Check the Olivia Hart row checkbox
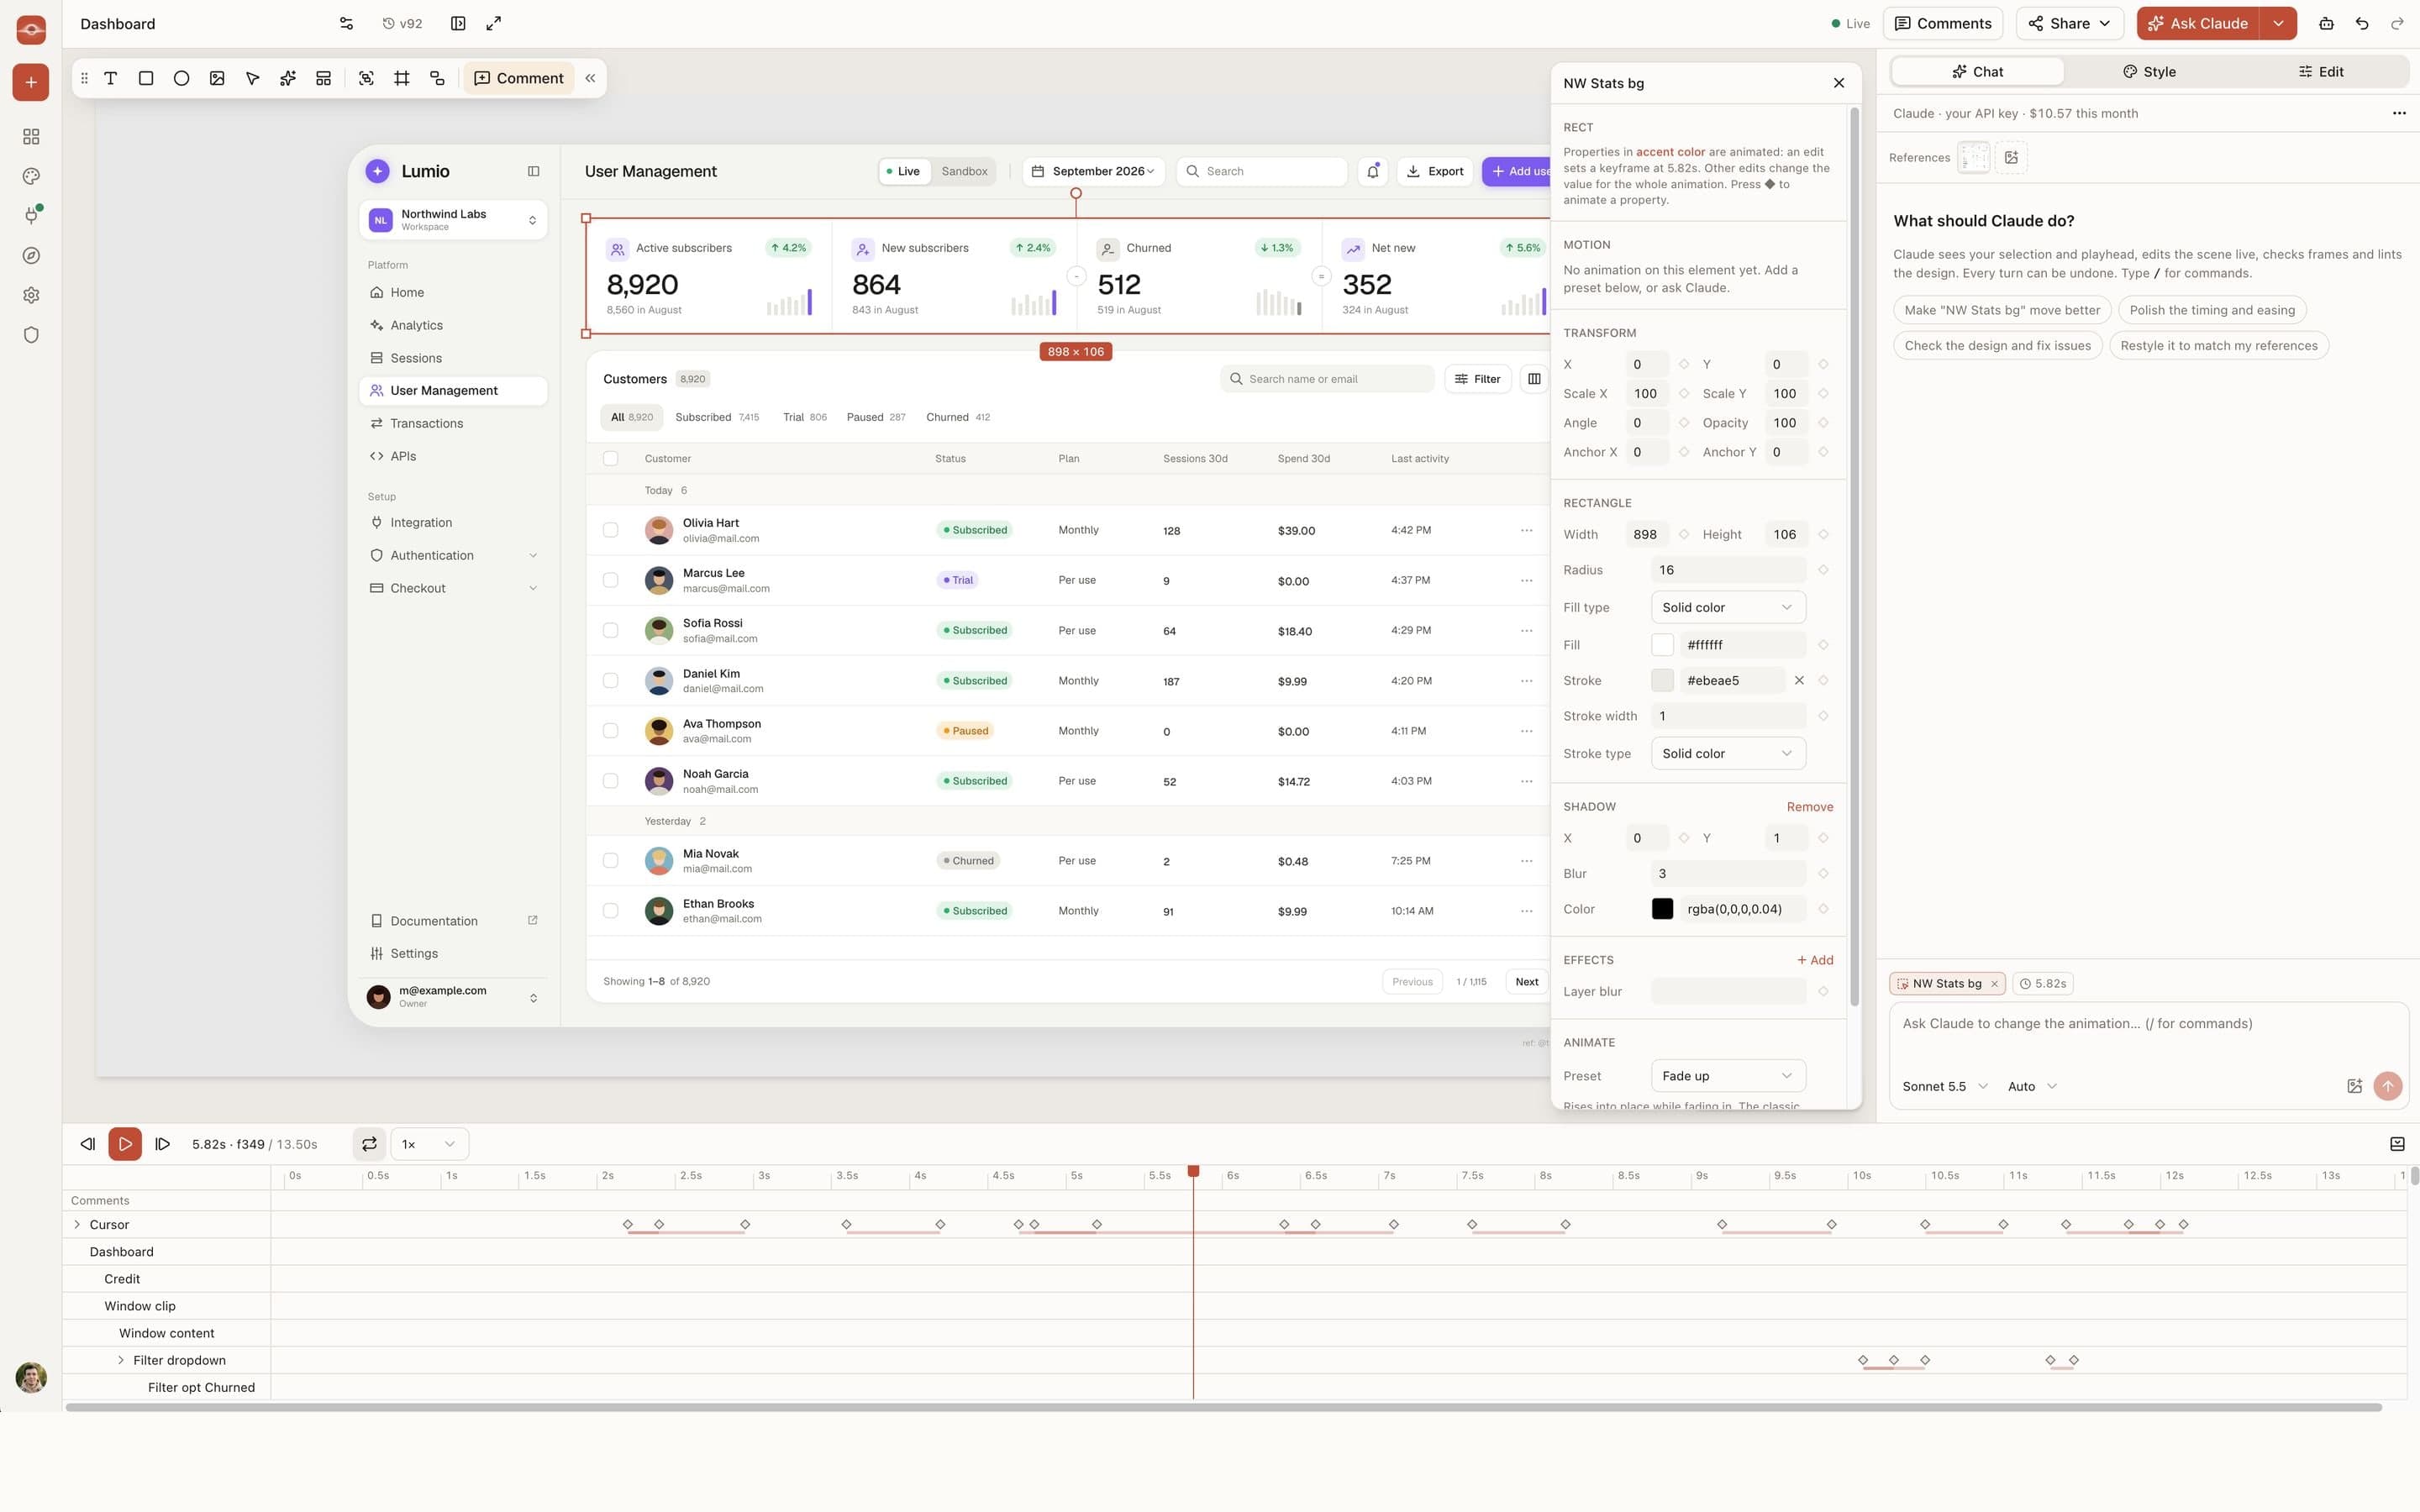The image size is (2420, 1512). point(610,530)
